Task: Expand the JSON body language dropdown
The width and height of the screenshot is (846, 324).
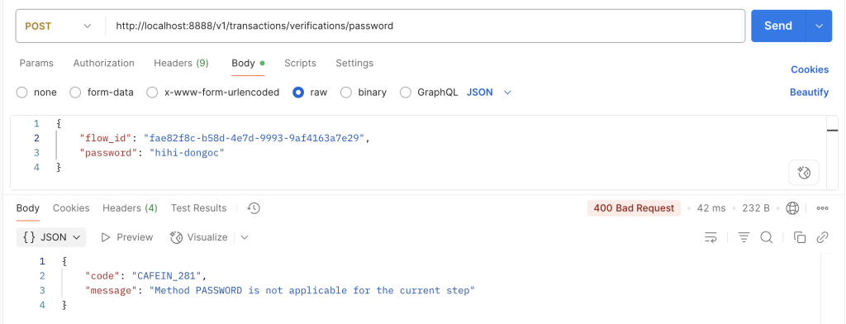Action: [488, 93]
